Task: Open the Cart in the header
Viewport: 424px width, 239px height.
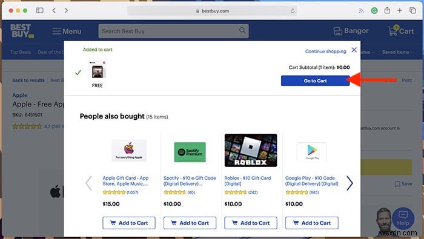Action: [401, 31]
